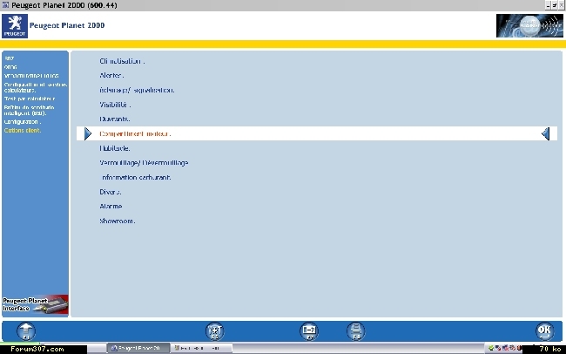Select the Éclairage/signalisation entry

pyautogui.click(x=137, y=90)
